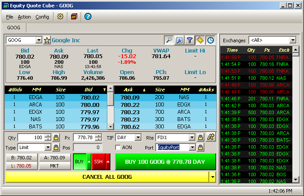Click the B: 780.02 price button
The height and width of the screenshot is (196, 304).
point(22,158)
